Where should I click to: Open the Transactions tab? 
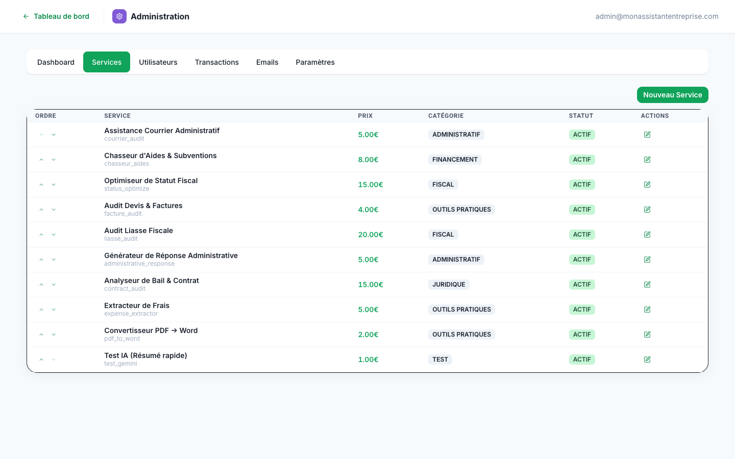[x=216, y=62]
